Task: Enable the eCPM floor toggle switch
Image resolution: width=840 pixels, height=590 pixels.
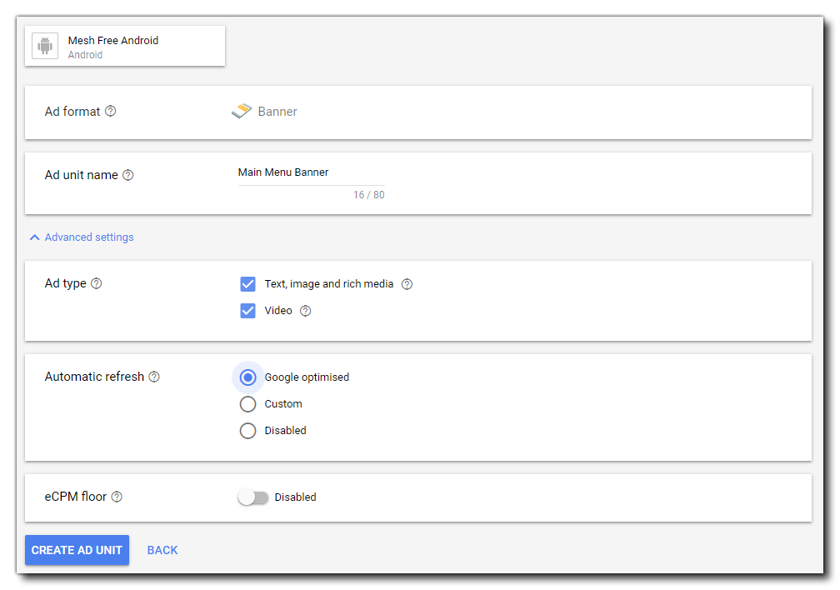Action: tap(253, 497)
